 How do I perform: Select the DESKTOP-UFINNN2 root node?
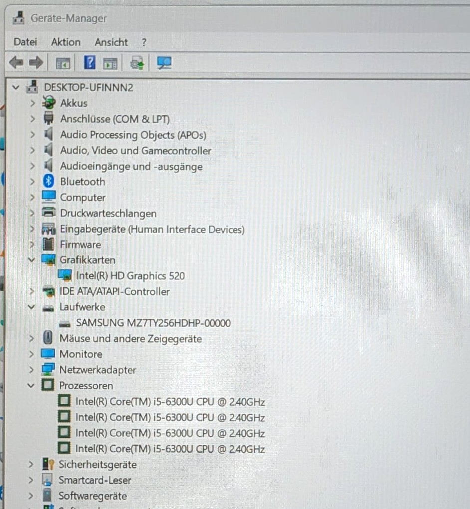click(x=89, y=87)
